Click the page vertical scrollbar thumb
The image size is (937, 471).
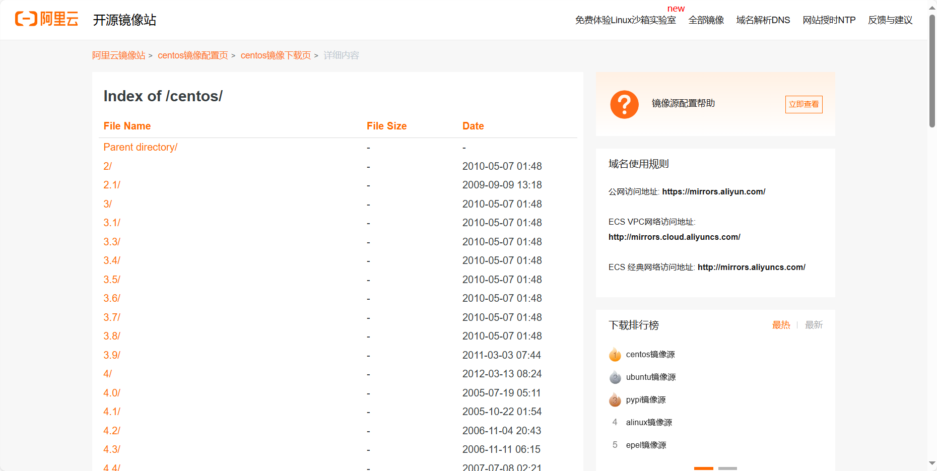coord(932,71)
